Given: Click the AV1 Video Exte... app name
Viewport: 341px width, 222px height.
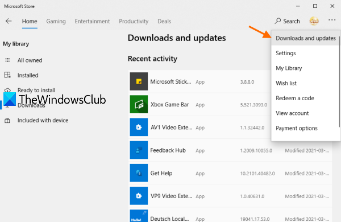Looking at the screenshot, I should [172, 128].
